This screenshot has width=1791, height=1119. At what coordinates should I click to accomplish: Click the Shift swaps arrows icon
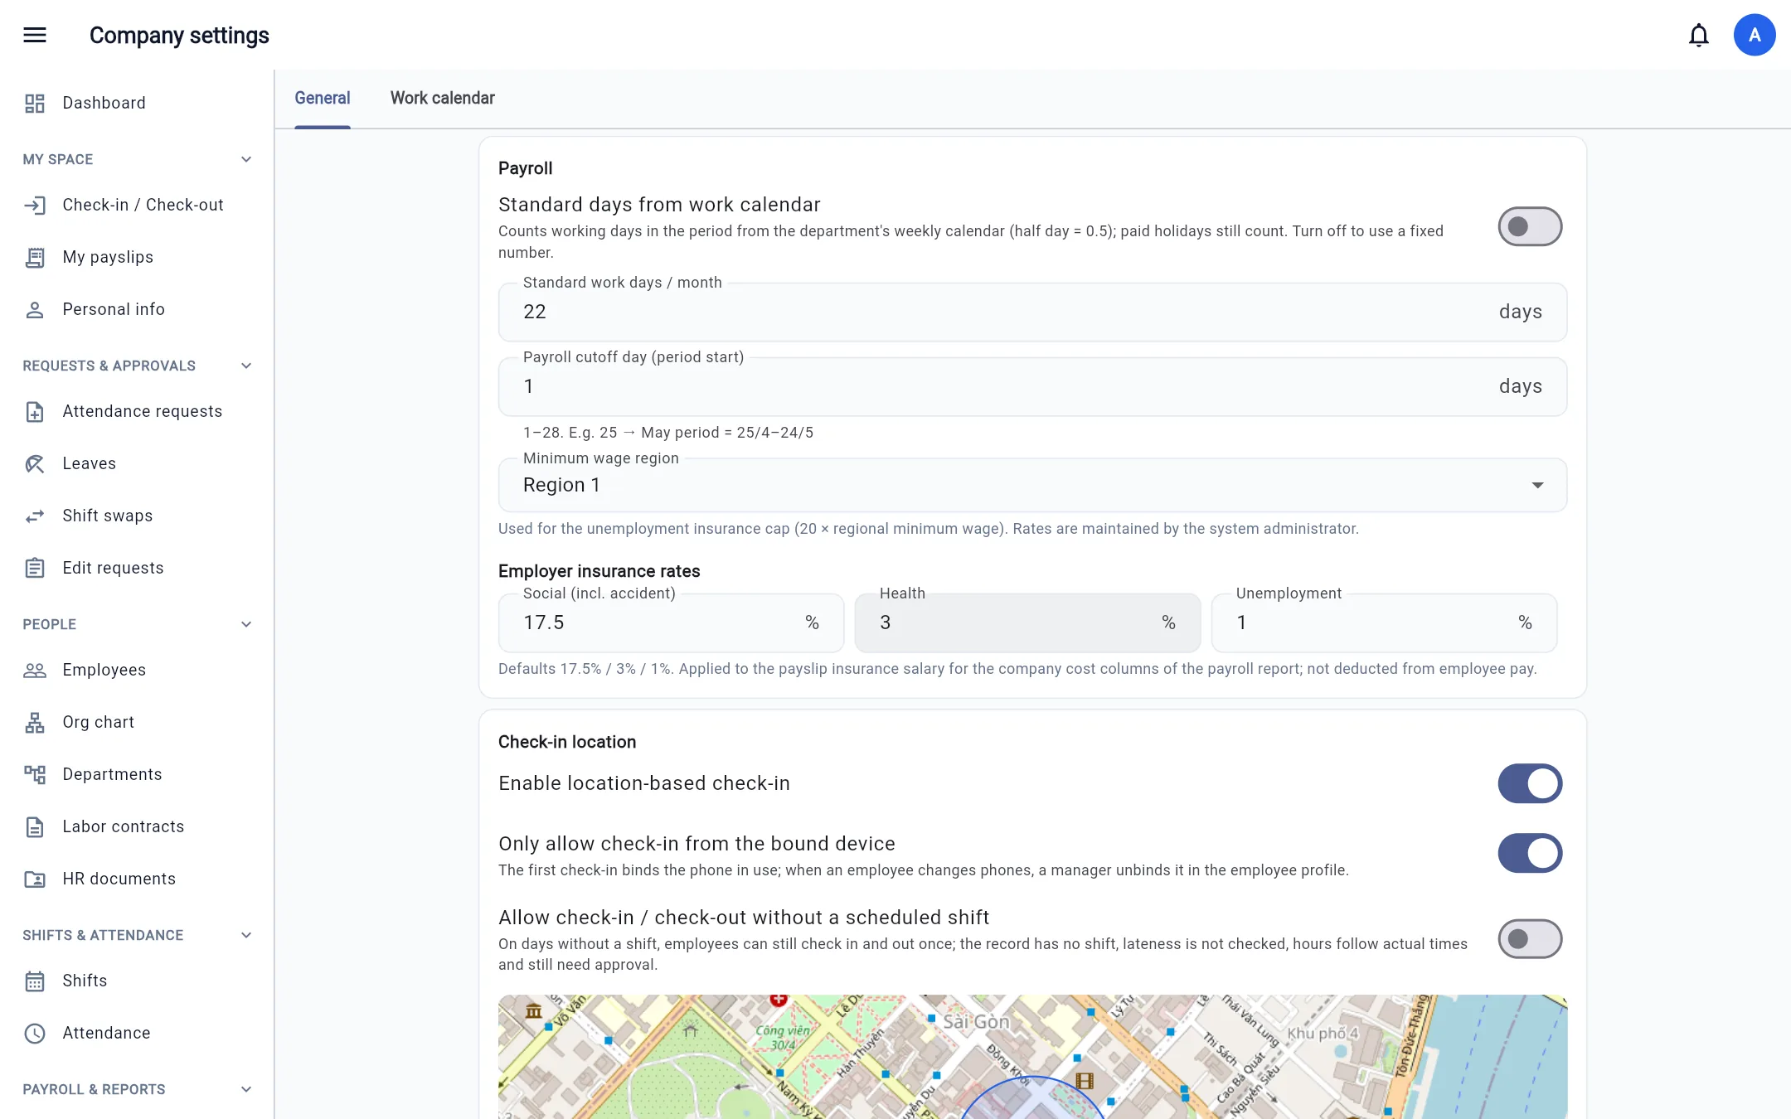click(x=35, y=516)
